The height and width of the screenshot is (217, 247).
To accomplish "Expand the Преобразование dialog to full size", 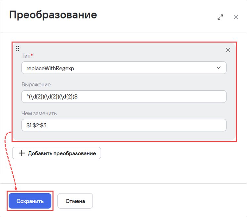I will (x=220, y=17).
